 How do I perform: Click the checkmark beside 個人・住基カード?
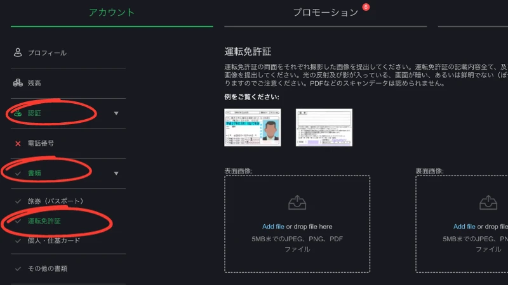pos(18,241)
